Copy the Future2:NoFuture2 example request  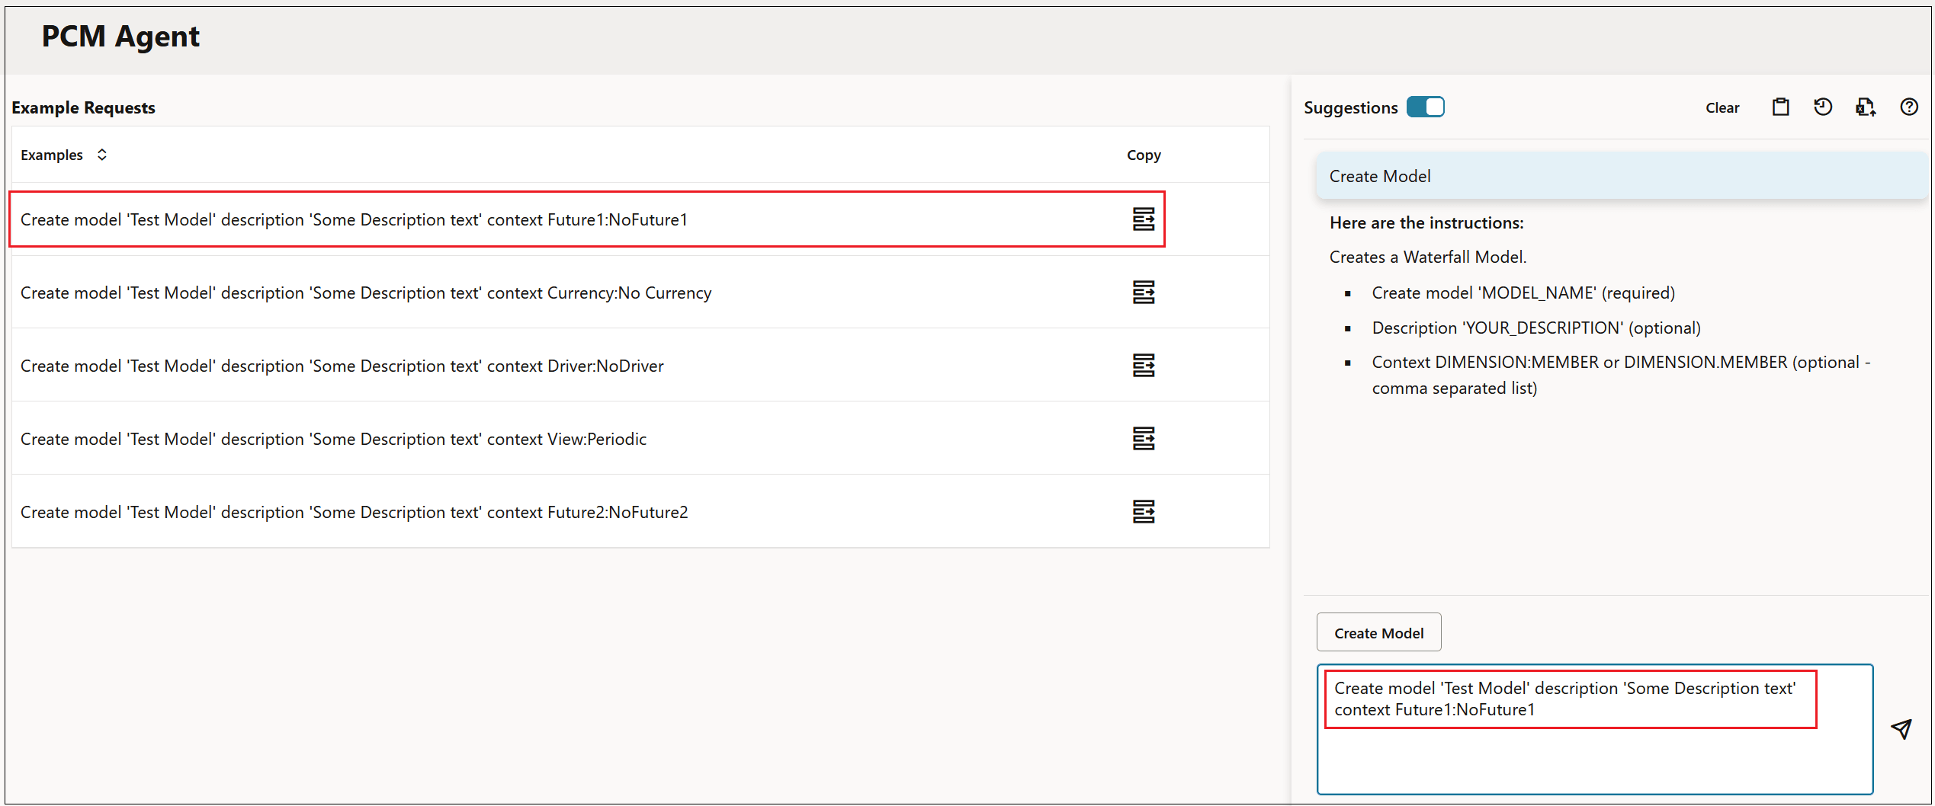click(1143, 511)
